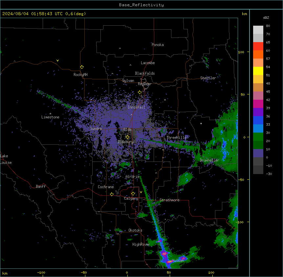The height and width of the screenshot is (277, 283).
Task: Pick the slate purple 0-10 dBZ swatch
Action: pos(258,153)
